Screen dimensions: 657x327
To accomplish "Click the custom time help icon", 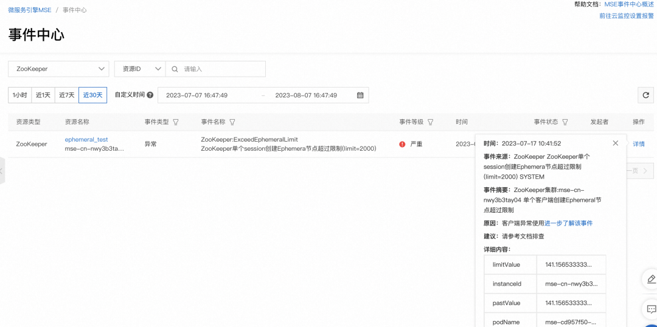I will point(150,95).
